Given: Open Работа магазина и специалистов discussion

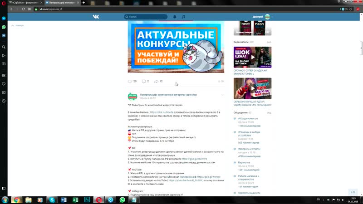Looking at the screenshot, I should click(x=249, y=178).
